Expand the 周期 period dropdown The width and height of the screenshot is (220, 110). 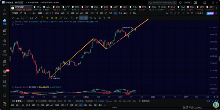click(x=41, y=13)
